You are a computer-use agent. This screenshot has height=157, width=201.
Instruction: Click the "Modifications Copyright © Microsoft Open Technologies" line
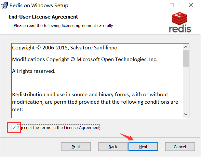pos(85,59)
